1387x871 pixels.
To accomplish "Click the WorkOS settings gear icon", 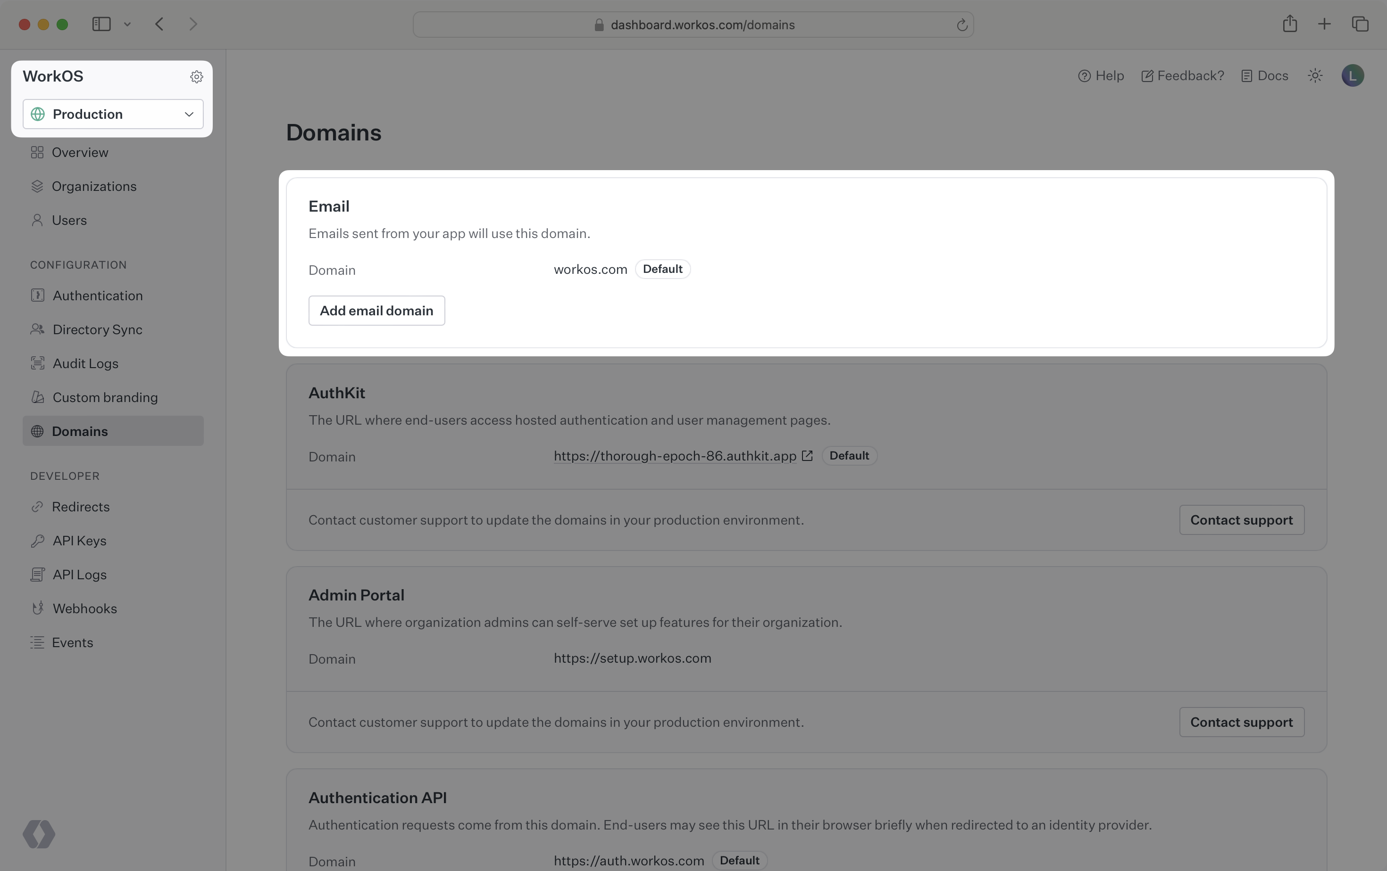I will point(197,76).
